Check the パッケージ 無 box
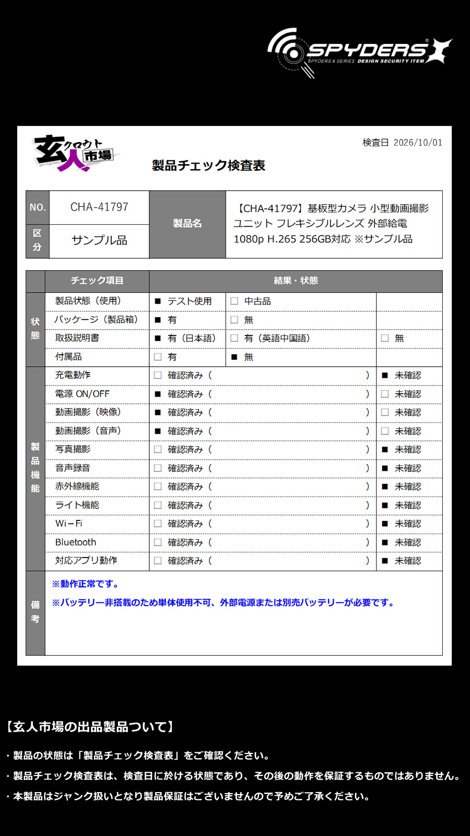470x836 pixels. 234,320
